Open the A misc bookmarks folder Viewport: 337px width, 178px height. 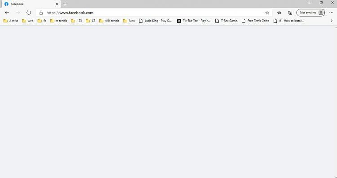[x=11, y=21]
